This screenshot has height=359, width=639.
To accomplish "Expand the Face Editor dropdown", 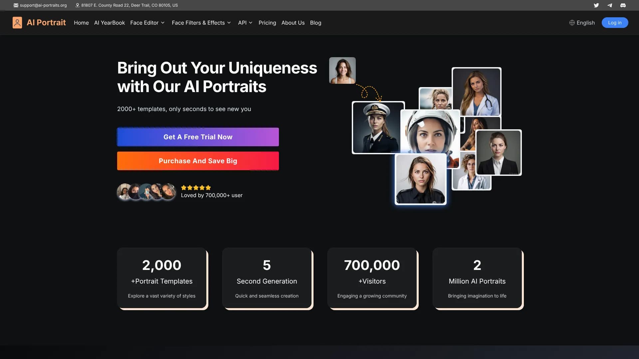I will 147,23.
